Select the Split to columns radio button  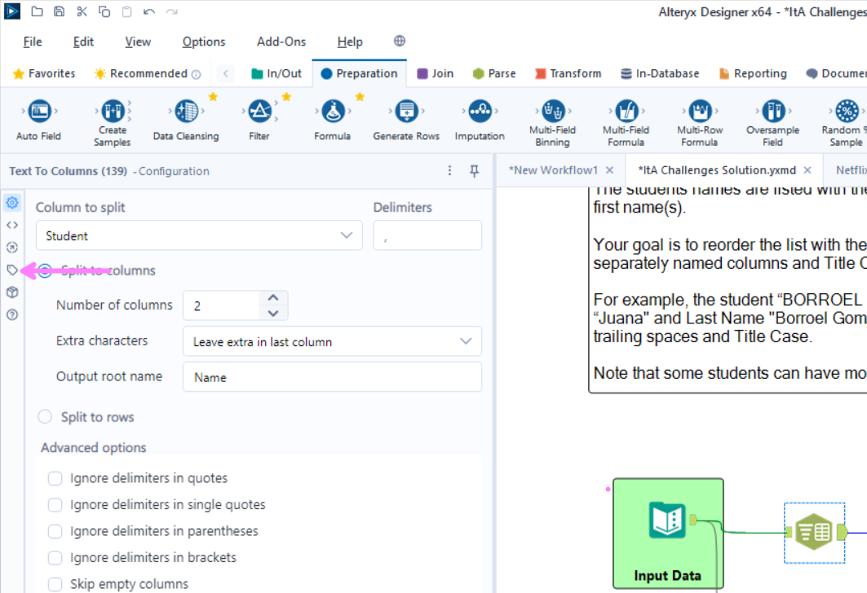tap(46, 270)
